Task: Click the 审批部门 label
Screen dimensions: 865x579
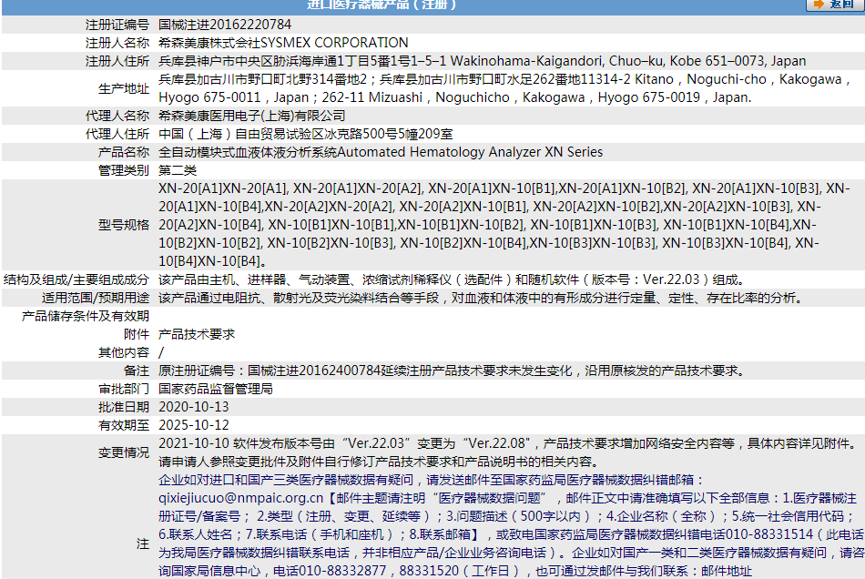Action: tap(124, 389)
